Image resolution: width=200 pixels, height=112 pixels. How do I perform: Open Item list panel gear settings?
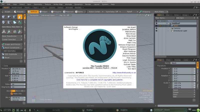click(196, 15)
